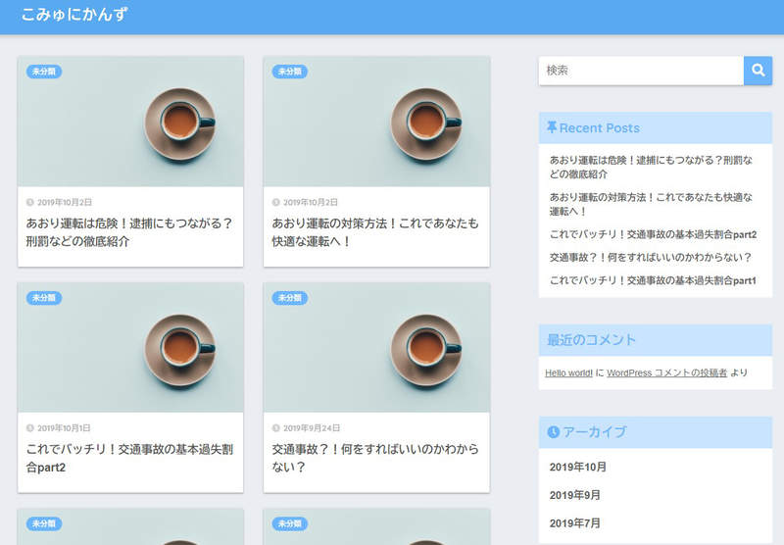Open the こみゅにかんず site title link
Screen dimensions: 784x545
pos(73,16)
